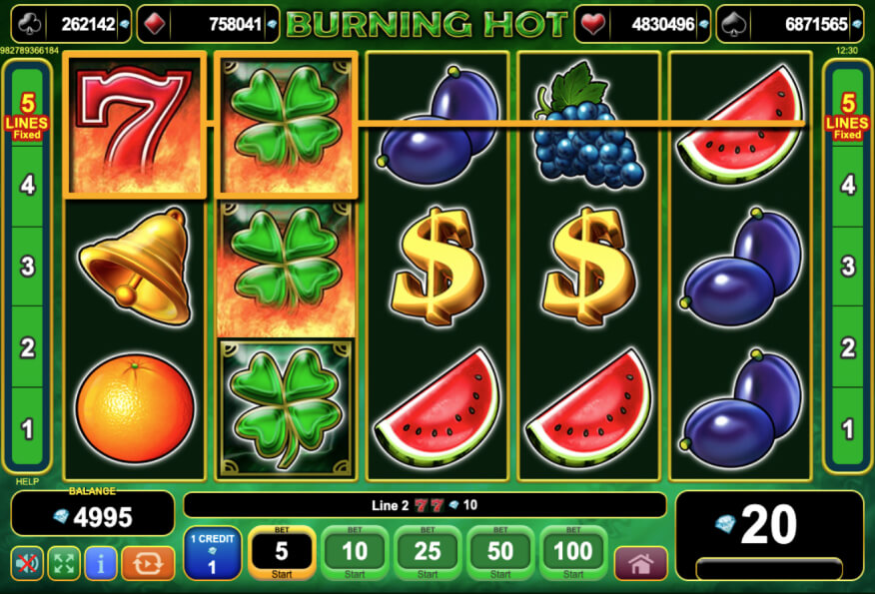Click line 2 on right line indicator
Image resolution: width=875 pixels, height=594 pixels.
point(848,347)
